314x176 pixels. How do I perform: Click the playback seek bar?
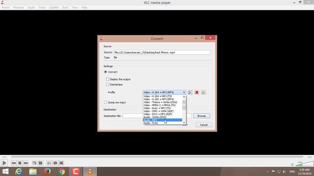157,157
